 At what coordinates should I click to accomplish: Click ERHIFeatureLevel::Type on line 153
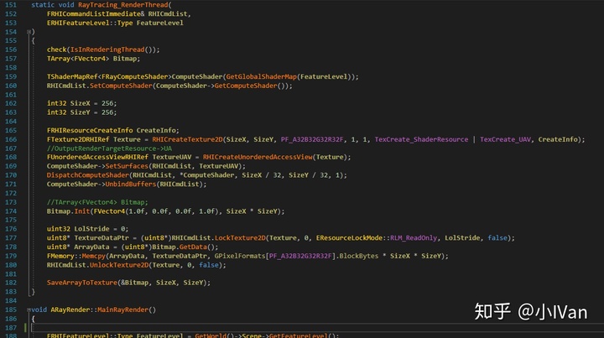pyautogui.click(x=90, y=23)
